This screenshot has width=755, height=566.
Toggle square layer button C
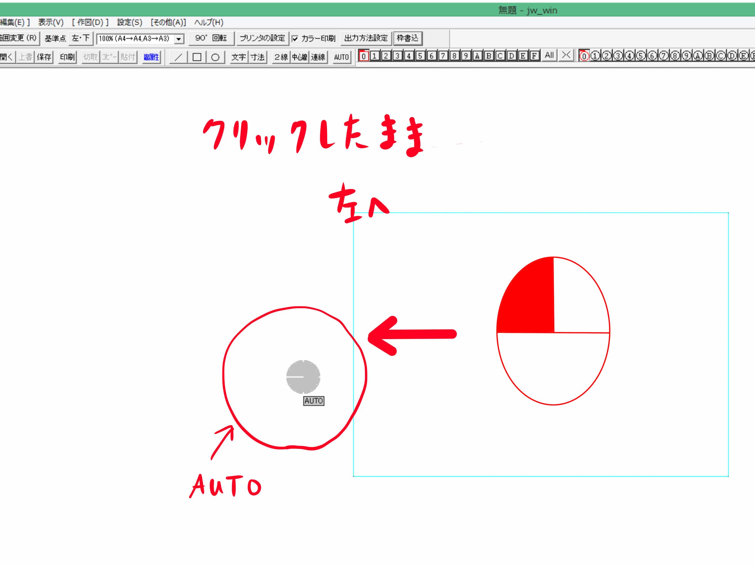[500, 56]
